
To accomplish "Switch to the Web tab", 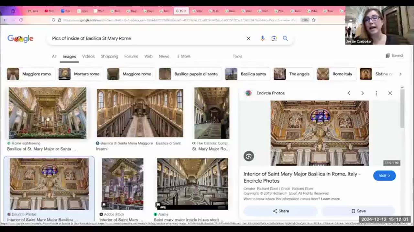I will (x=148, y=56).
